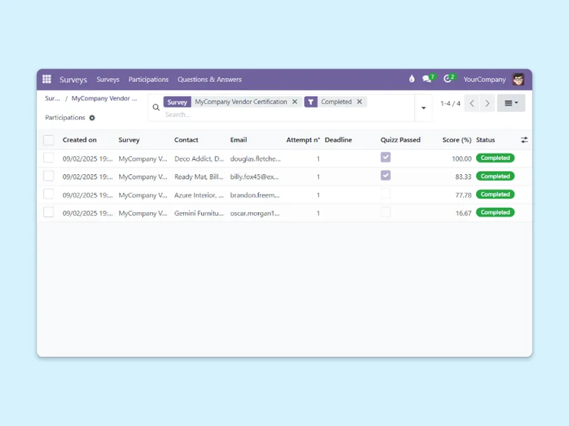Remove the MyCompany Vendor Certification filter
This screenshot has width=569, height=426.
pos(295,102)
